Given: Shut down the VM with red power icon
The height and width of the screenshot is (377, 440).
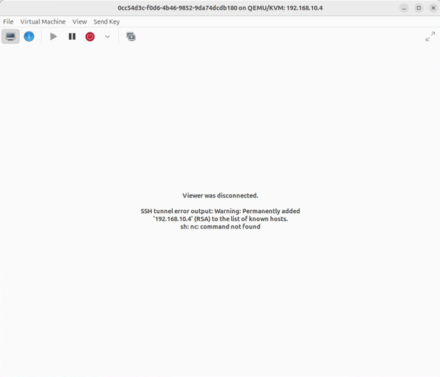Looking at the screenshot, I should (90, 37).
